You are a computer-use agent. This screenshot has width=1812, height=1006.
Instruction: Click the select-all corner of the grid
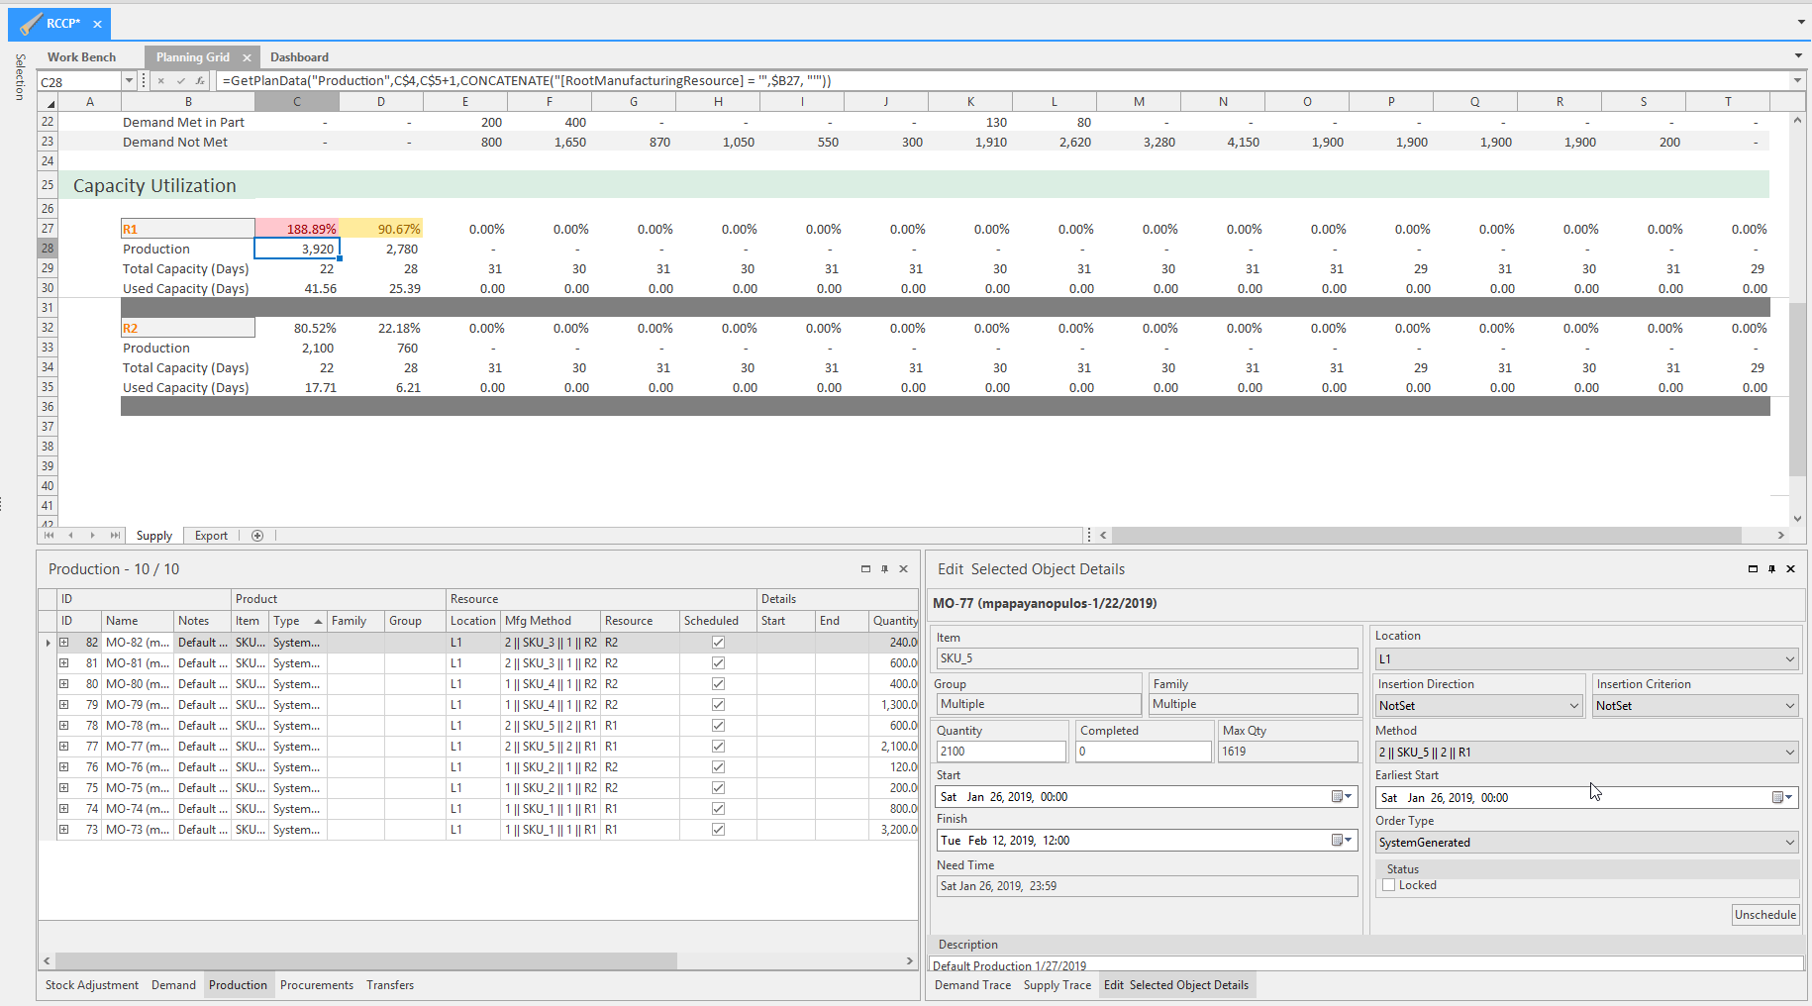click(x=50, y=102)
